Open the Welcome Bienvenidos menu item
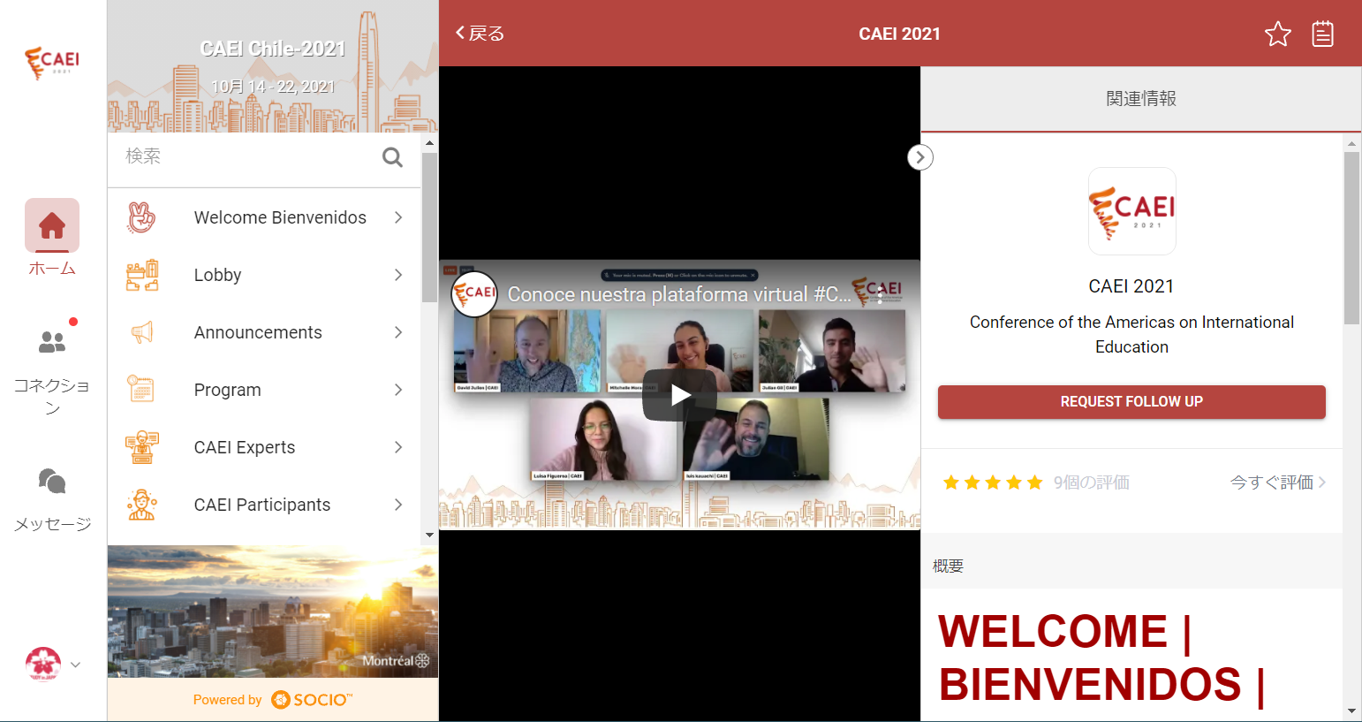The image size is (1362, 722). (x=265, y=217)
